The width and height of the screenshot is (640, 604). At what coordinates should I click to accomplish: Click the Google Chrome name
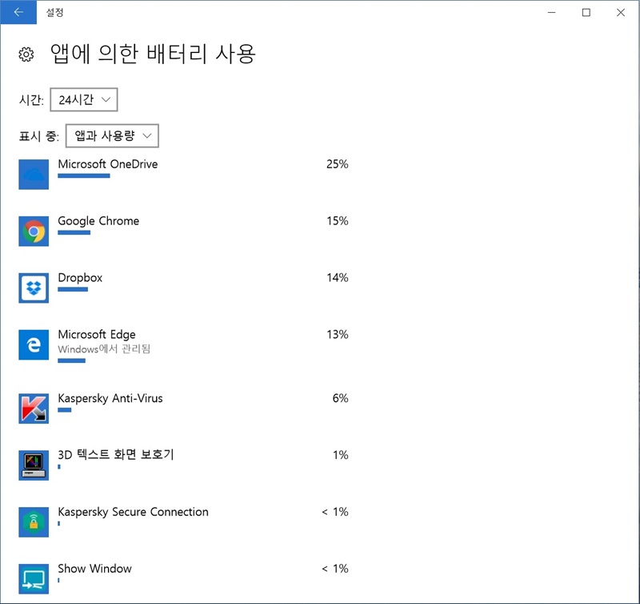[x=98, y=221]
